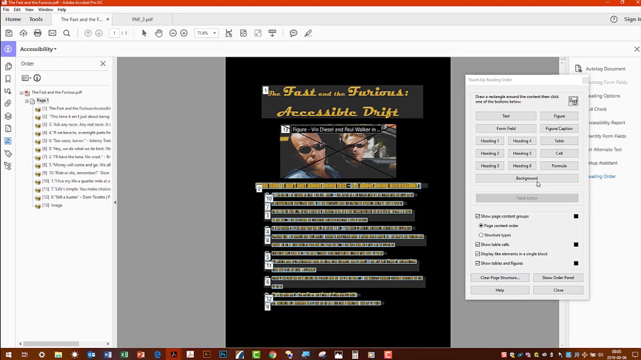Collapse The Fast and the Furious.pdf tree node

point(22,92)
